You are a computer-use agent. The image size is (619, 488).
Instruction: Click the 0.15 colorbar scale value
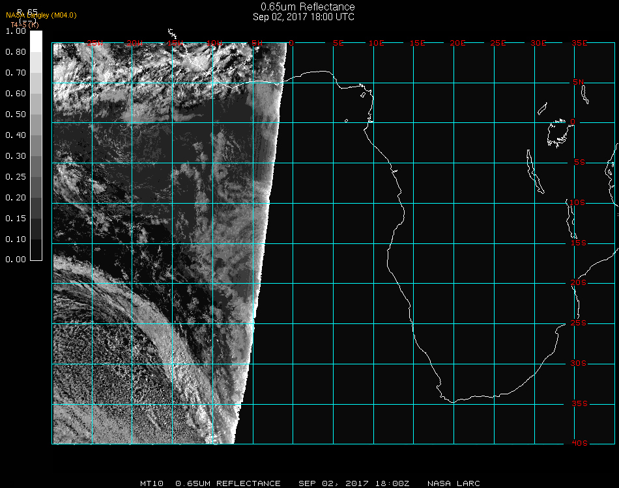pyautogui.click(x=16, y=219)
